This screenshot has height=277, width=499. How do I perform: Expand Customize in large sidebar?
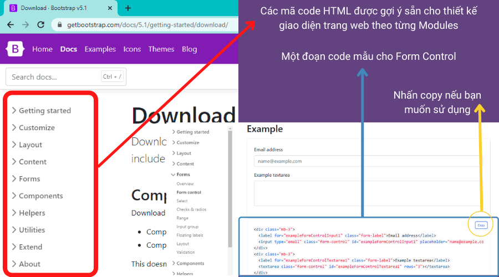(33, 127)
